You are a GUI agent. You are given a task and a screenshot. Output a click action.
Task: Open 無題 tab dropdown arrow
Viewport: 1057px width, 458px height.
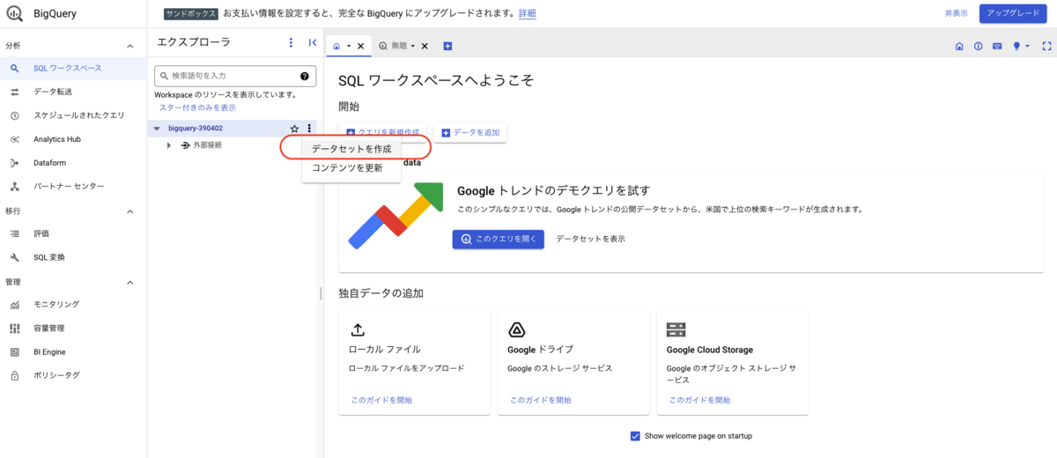(413, 46)
